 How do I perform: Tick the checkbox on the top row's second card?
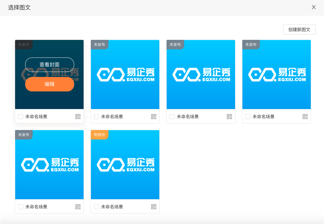(96, 117)
